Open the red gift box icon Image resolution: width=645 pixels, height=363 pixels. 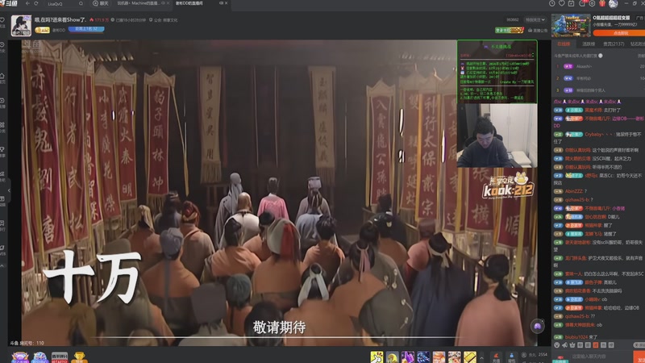[x=602, y=3]
